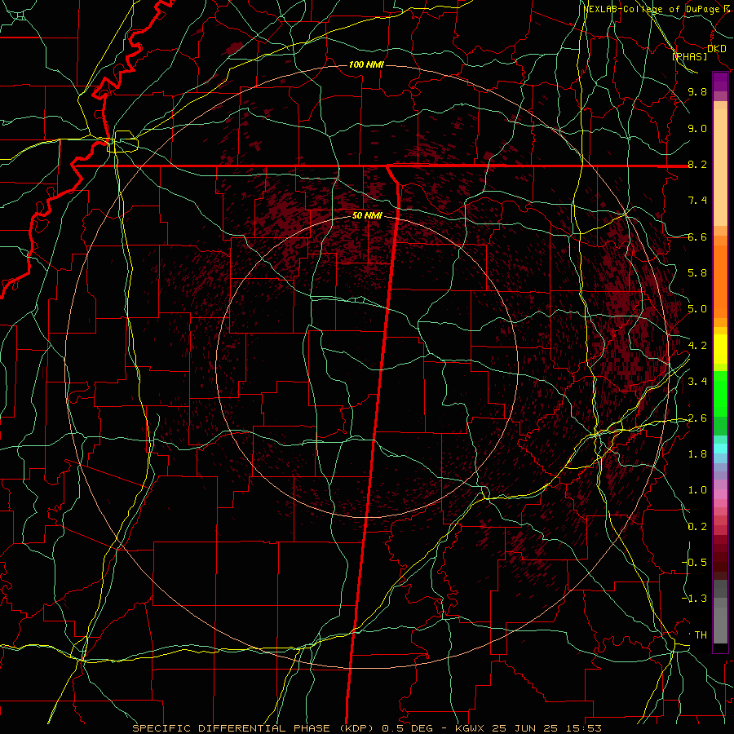Click the "50 NMI" range ring label
This screenshot has width=734, height=734.
[367, 215]
